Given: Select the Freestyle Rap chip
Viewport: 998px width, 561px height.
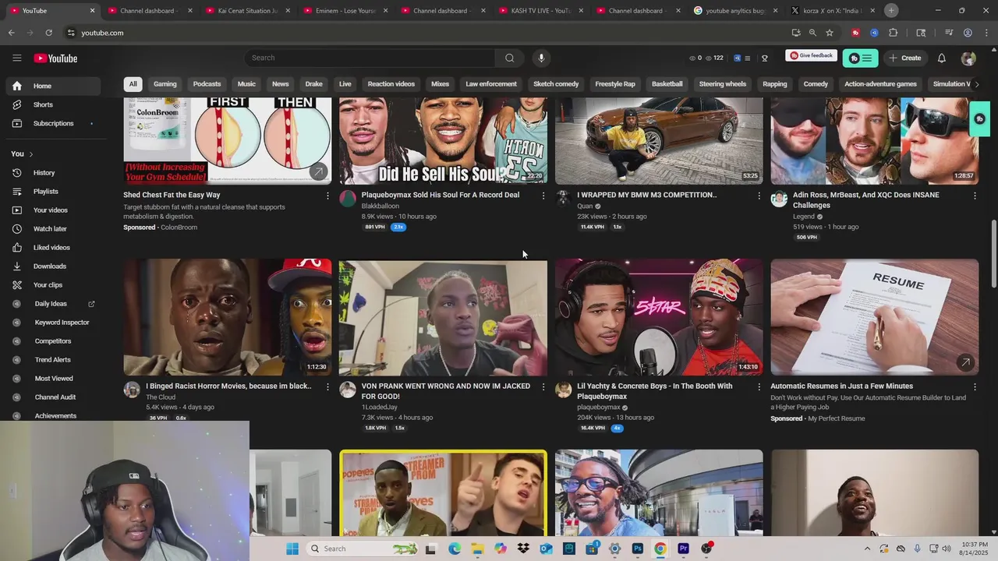Looking at the screenshot, I should tap(615, 84).
